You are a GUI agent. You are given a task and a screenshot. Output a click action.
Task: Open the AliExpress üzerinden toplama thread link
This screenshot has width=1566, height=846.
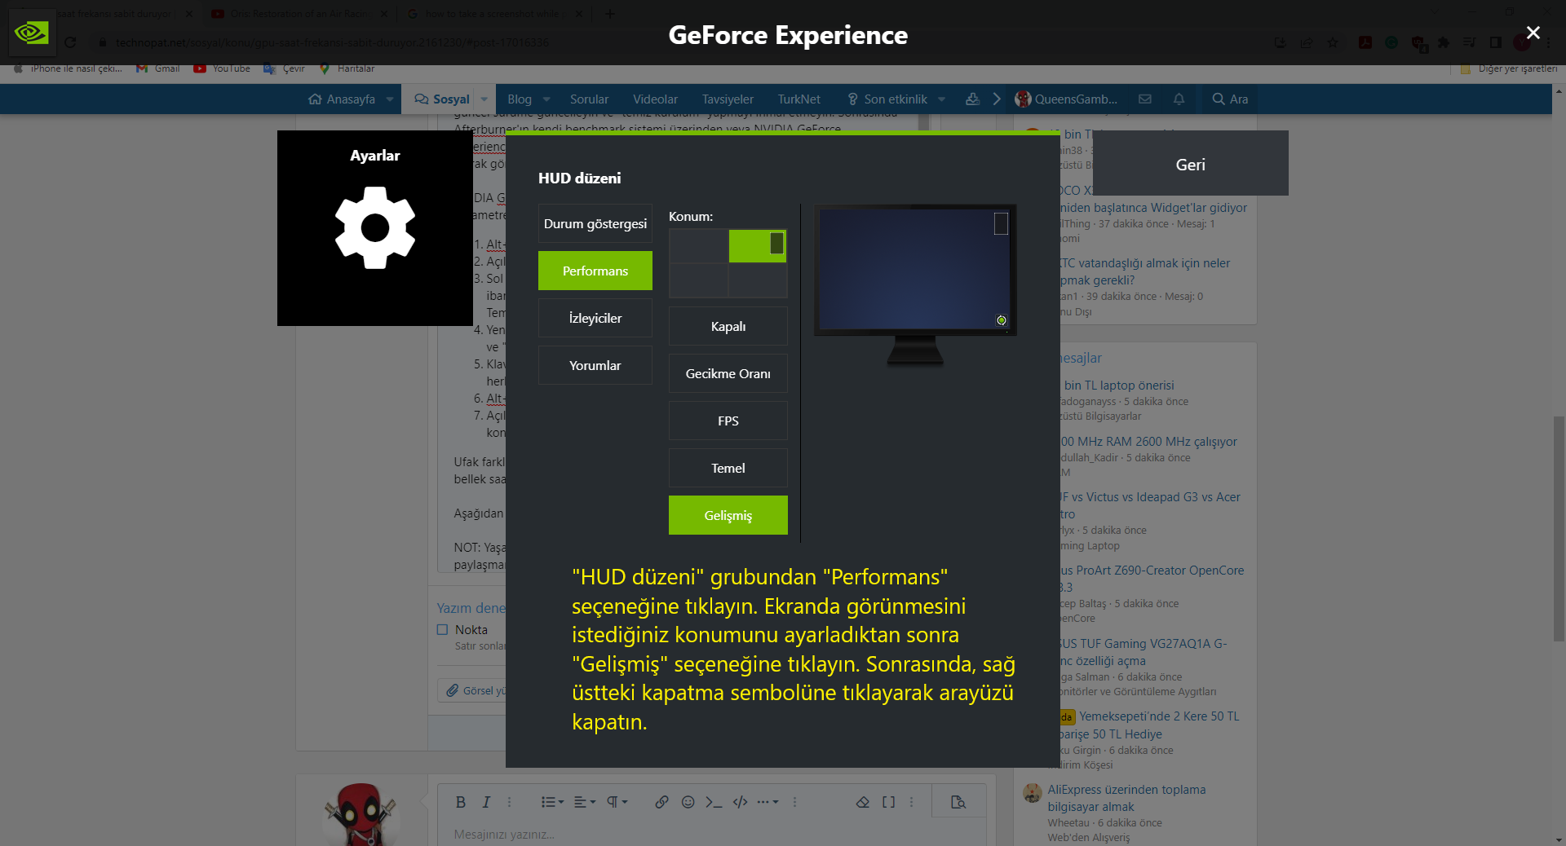point(1126,798)
